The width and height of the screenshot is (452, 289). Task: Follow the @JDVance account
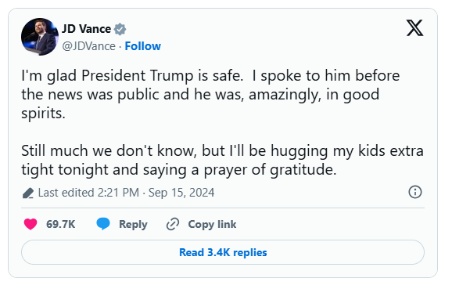coord(142,46)
